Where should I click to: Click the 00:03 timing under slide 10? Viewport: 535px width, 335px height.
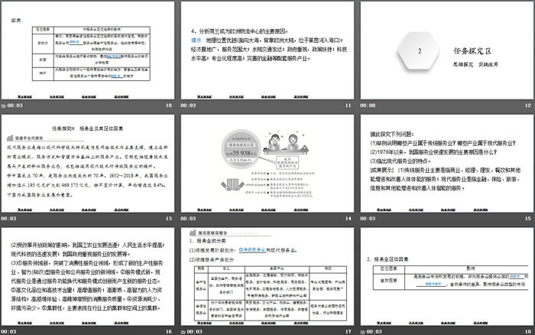coord(15,106)
